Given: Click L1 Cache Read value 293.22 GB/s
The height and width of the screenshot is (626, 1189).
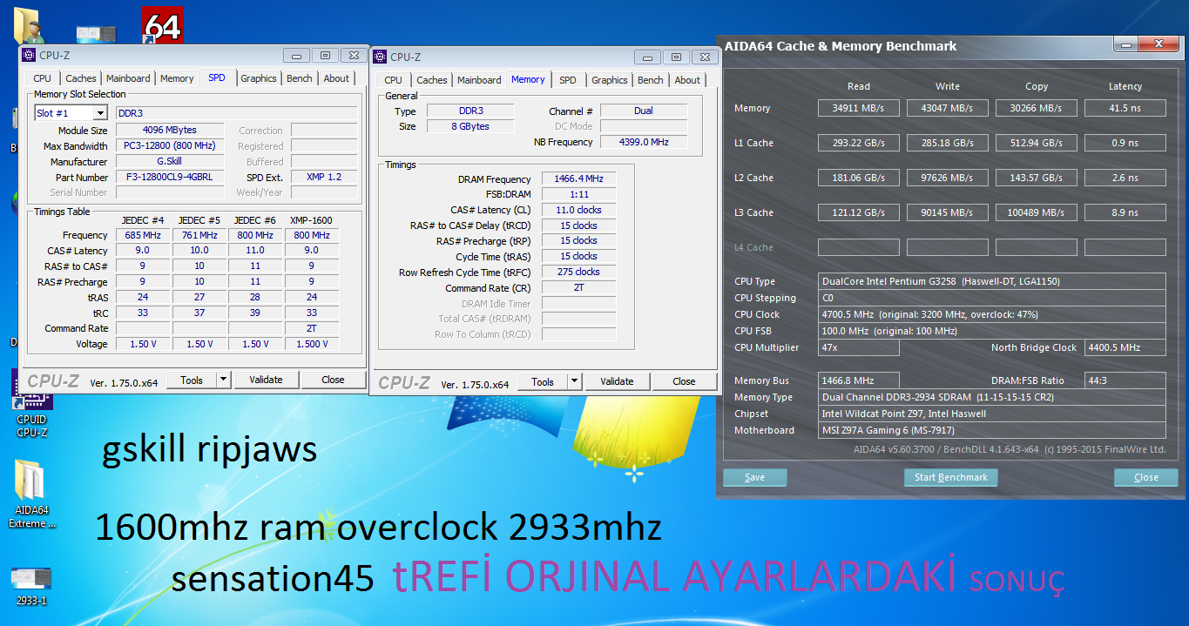Looking at the screenshot, I should click(859, 143).
